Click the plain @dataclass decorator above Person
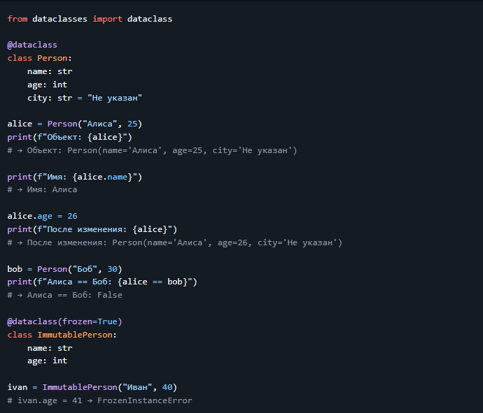The width and height of the screenshot is (483, 413). point(32,45)
